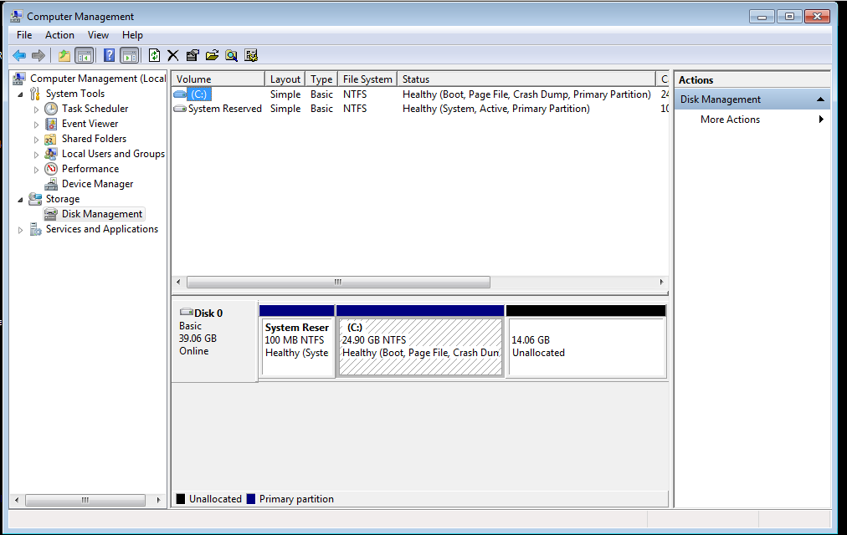Expand the Performance node arrow
This screenshot has height=535, width=847.
(x=36, y=170)
